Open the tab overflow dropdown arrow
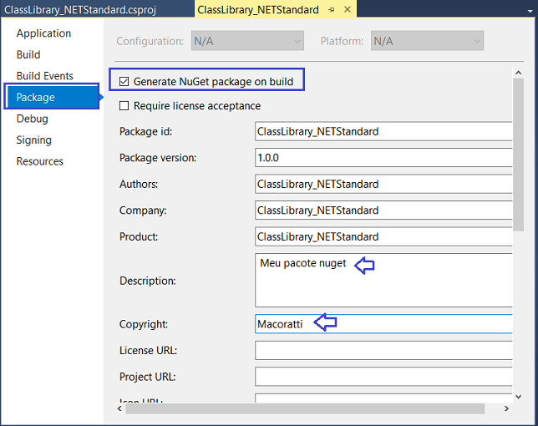 pos(530,11)
